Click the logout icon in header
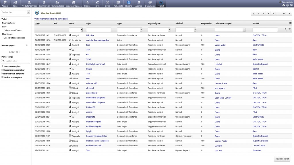This screenshot has height=165, width=294. click(x=291, y=5)
